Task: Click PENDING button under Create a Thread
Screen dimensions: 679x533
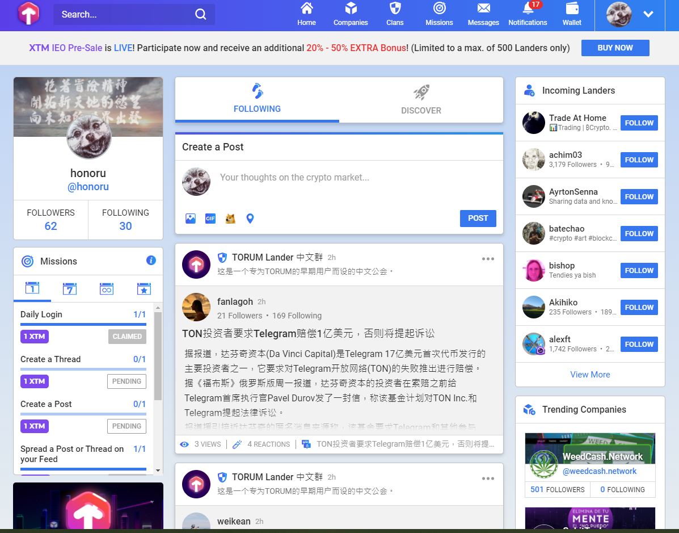Action: pyautogui.click(x=127, y=381)
